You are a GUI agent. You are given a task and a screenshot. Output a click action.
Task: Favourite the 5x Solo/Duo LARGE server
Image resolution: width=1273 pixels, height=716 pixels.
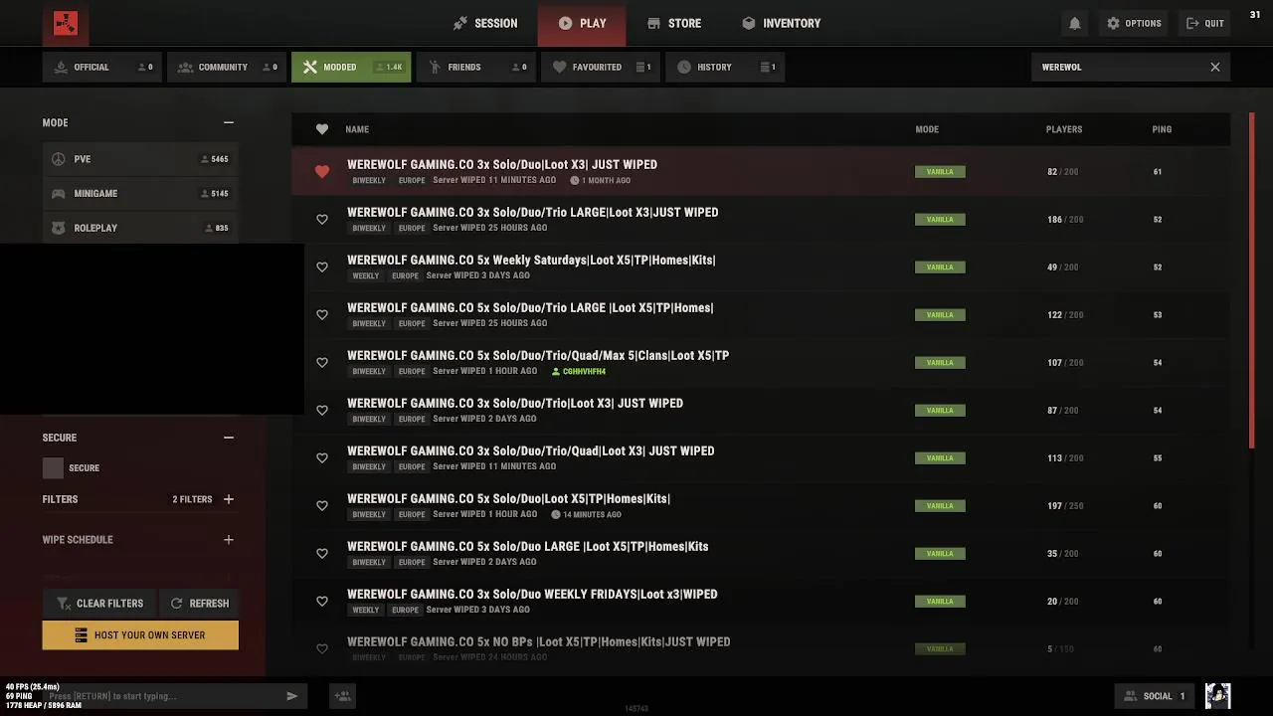click(x=322, y=554)
